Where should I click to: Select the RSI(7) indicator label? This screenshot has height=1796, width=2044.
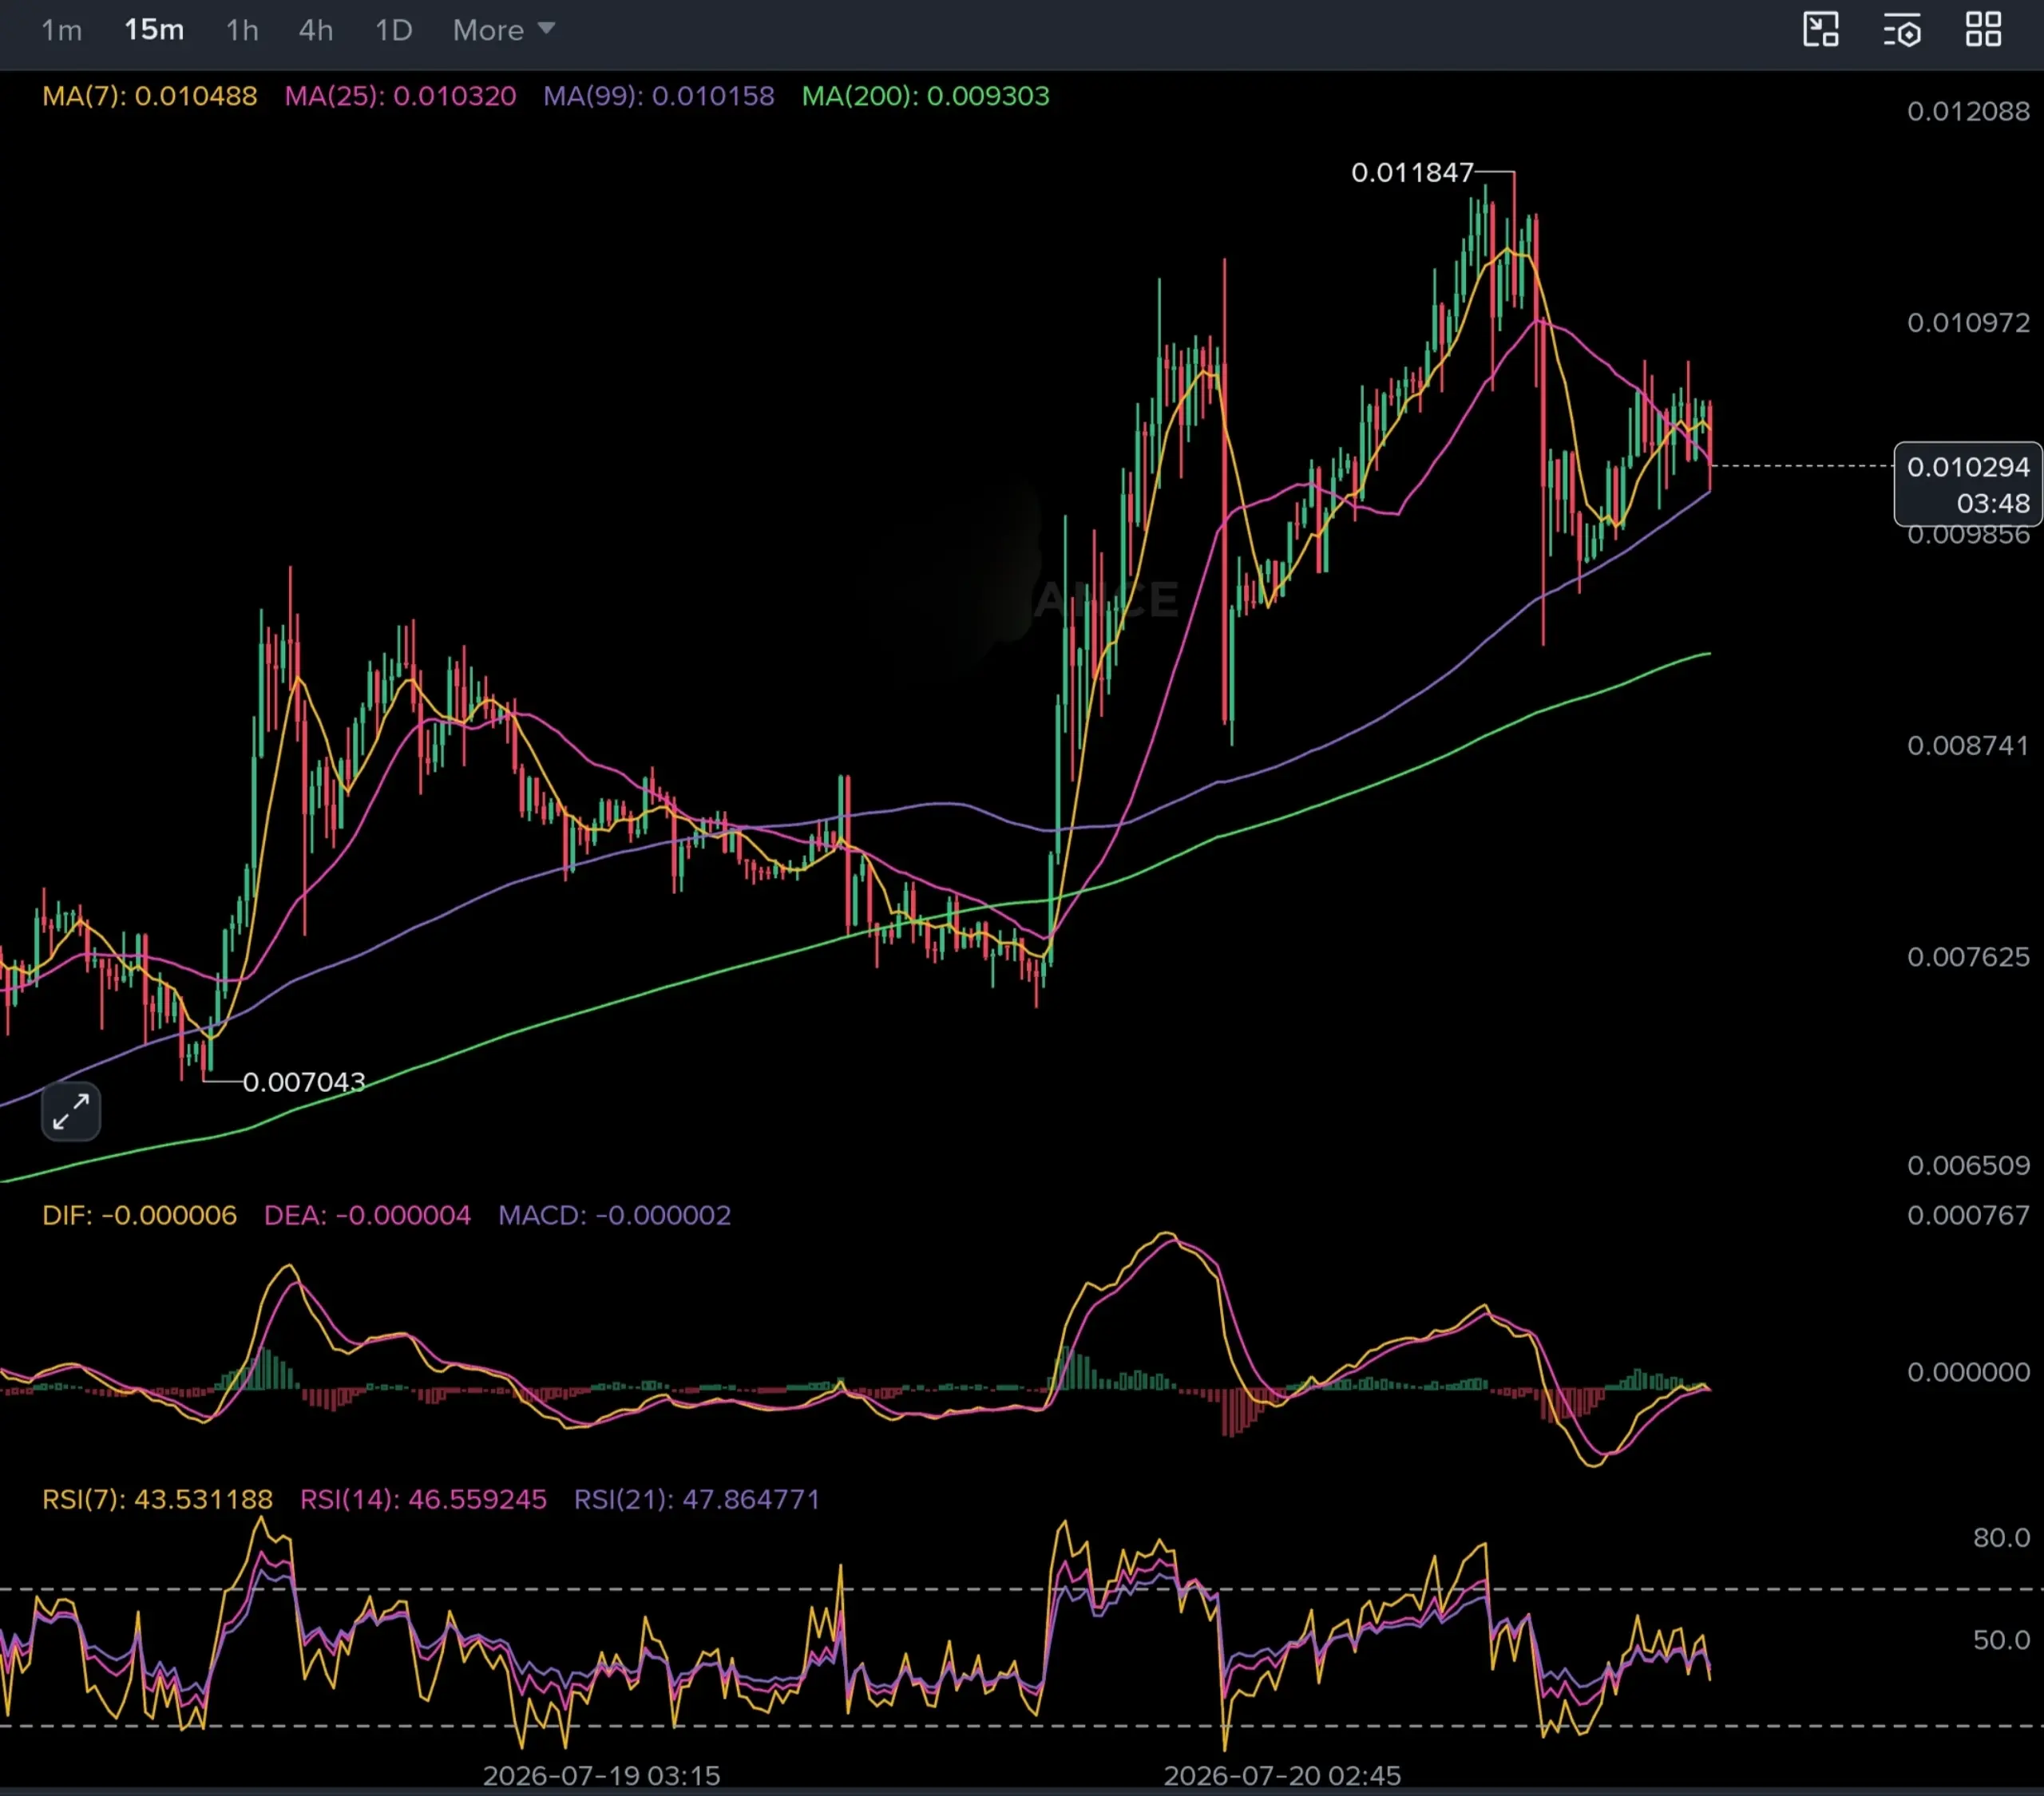[x=157, y=1499]
